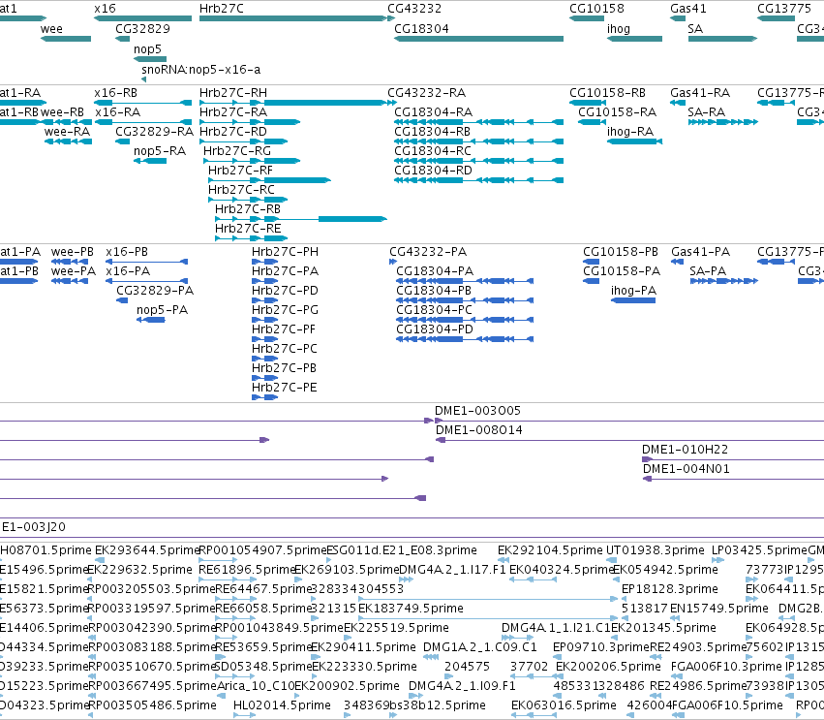Image resolution: width=824 pixels, height=720 pixels.
Task: Click the SA-RA transcript label
Action: (707, 112)
